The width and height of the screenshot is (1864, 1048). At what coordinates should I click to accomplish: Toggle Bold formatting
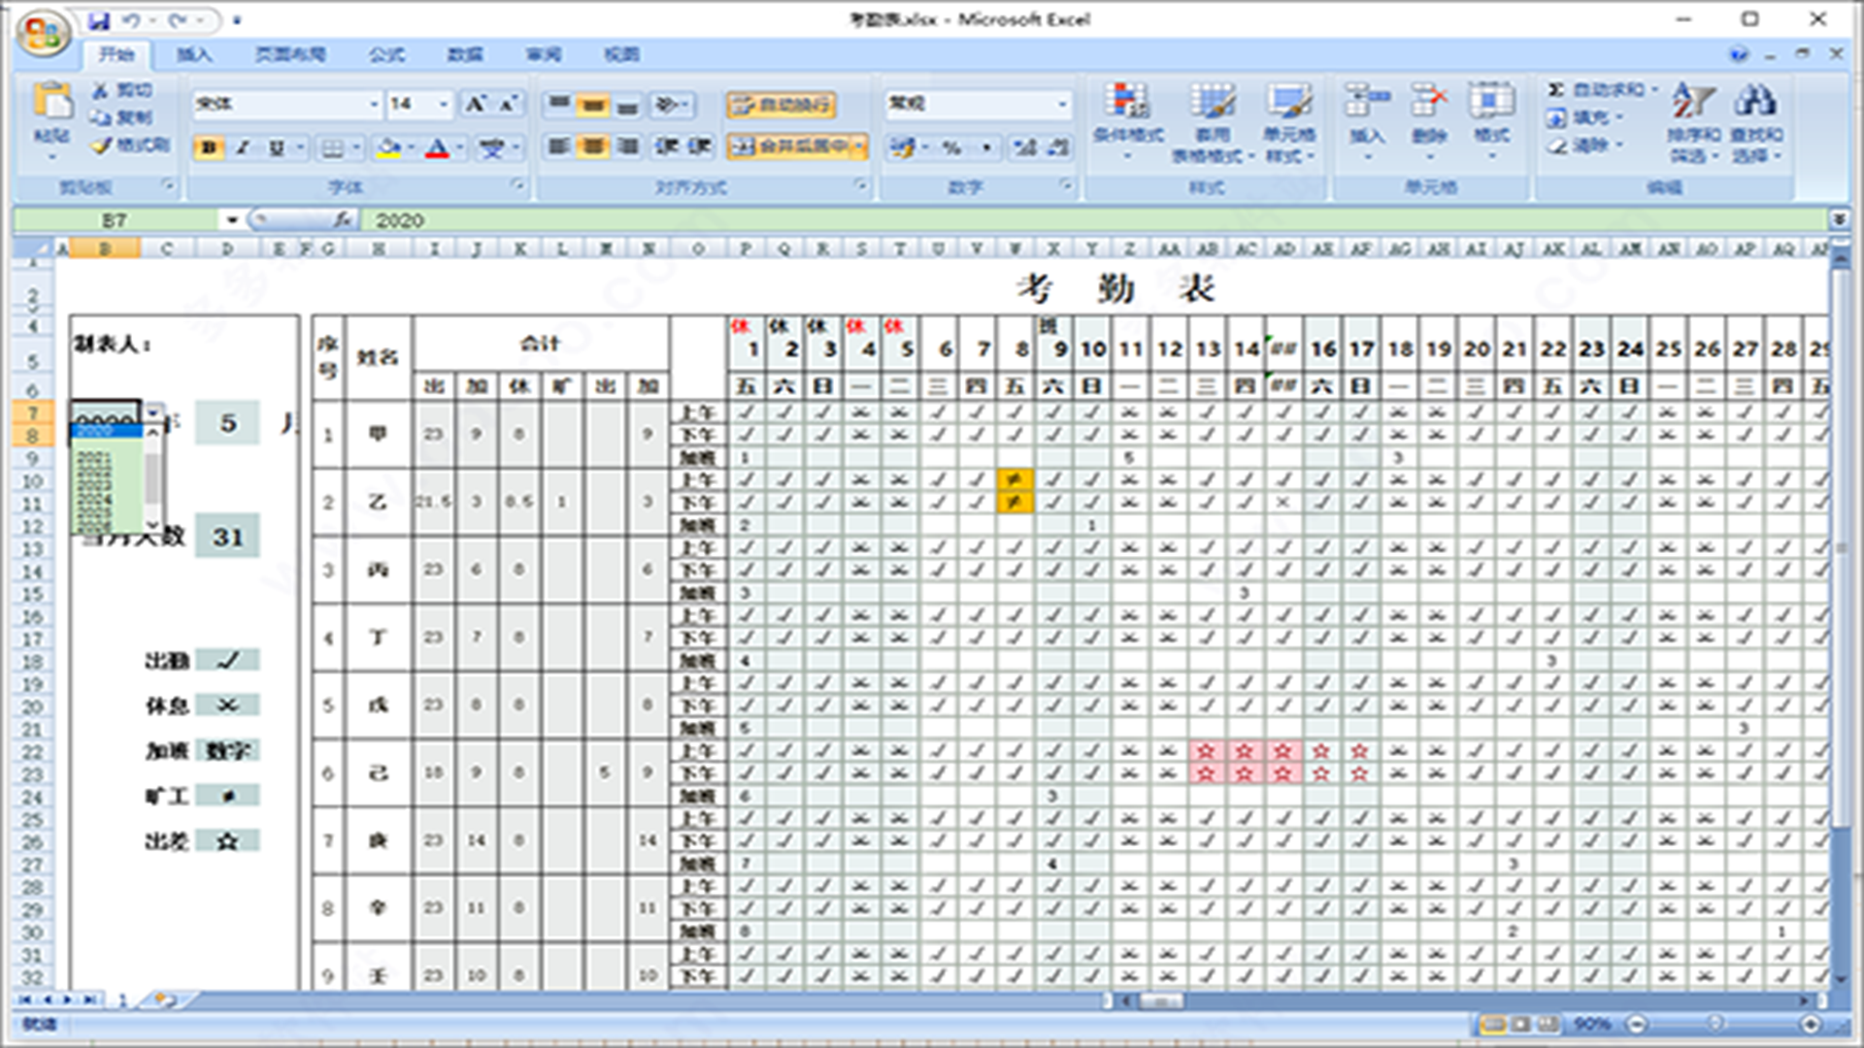[210, 147]
